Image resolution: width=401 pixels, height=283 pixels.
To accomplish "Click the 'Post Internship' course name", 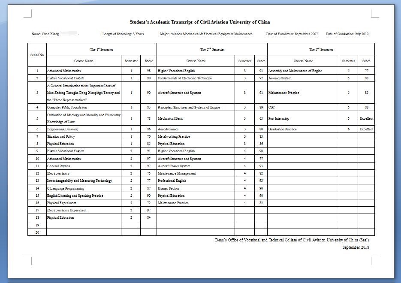I will [278, 118].
